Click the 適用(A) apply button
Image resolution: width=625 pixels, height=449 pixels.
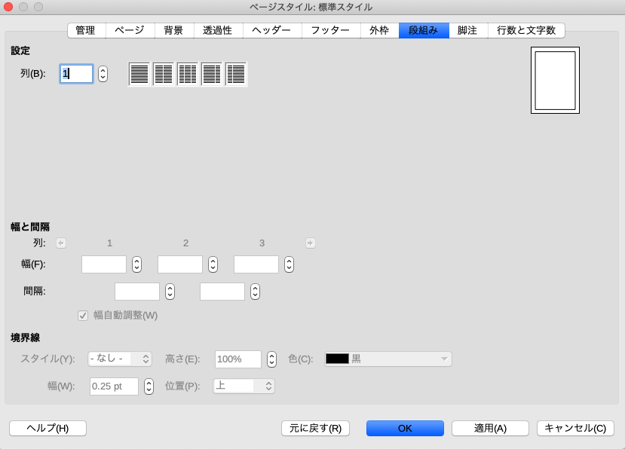490,429
